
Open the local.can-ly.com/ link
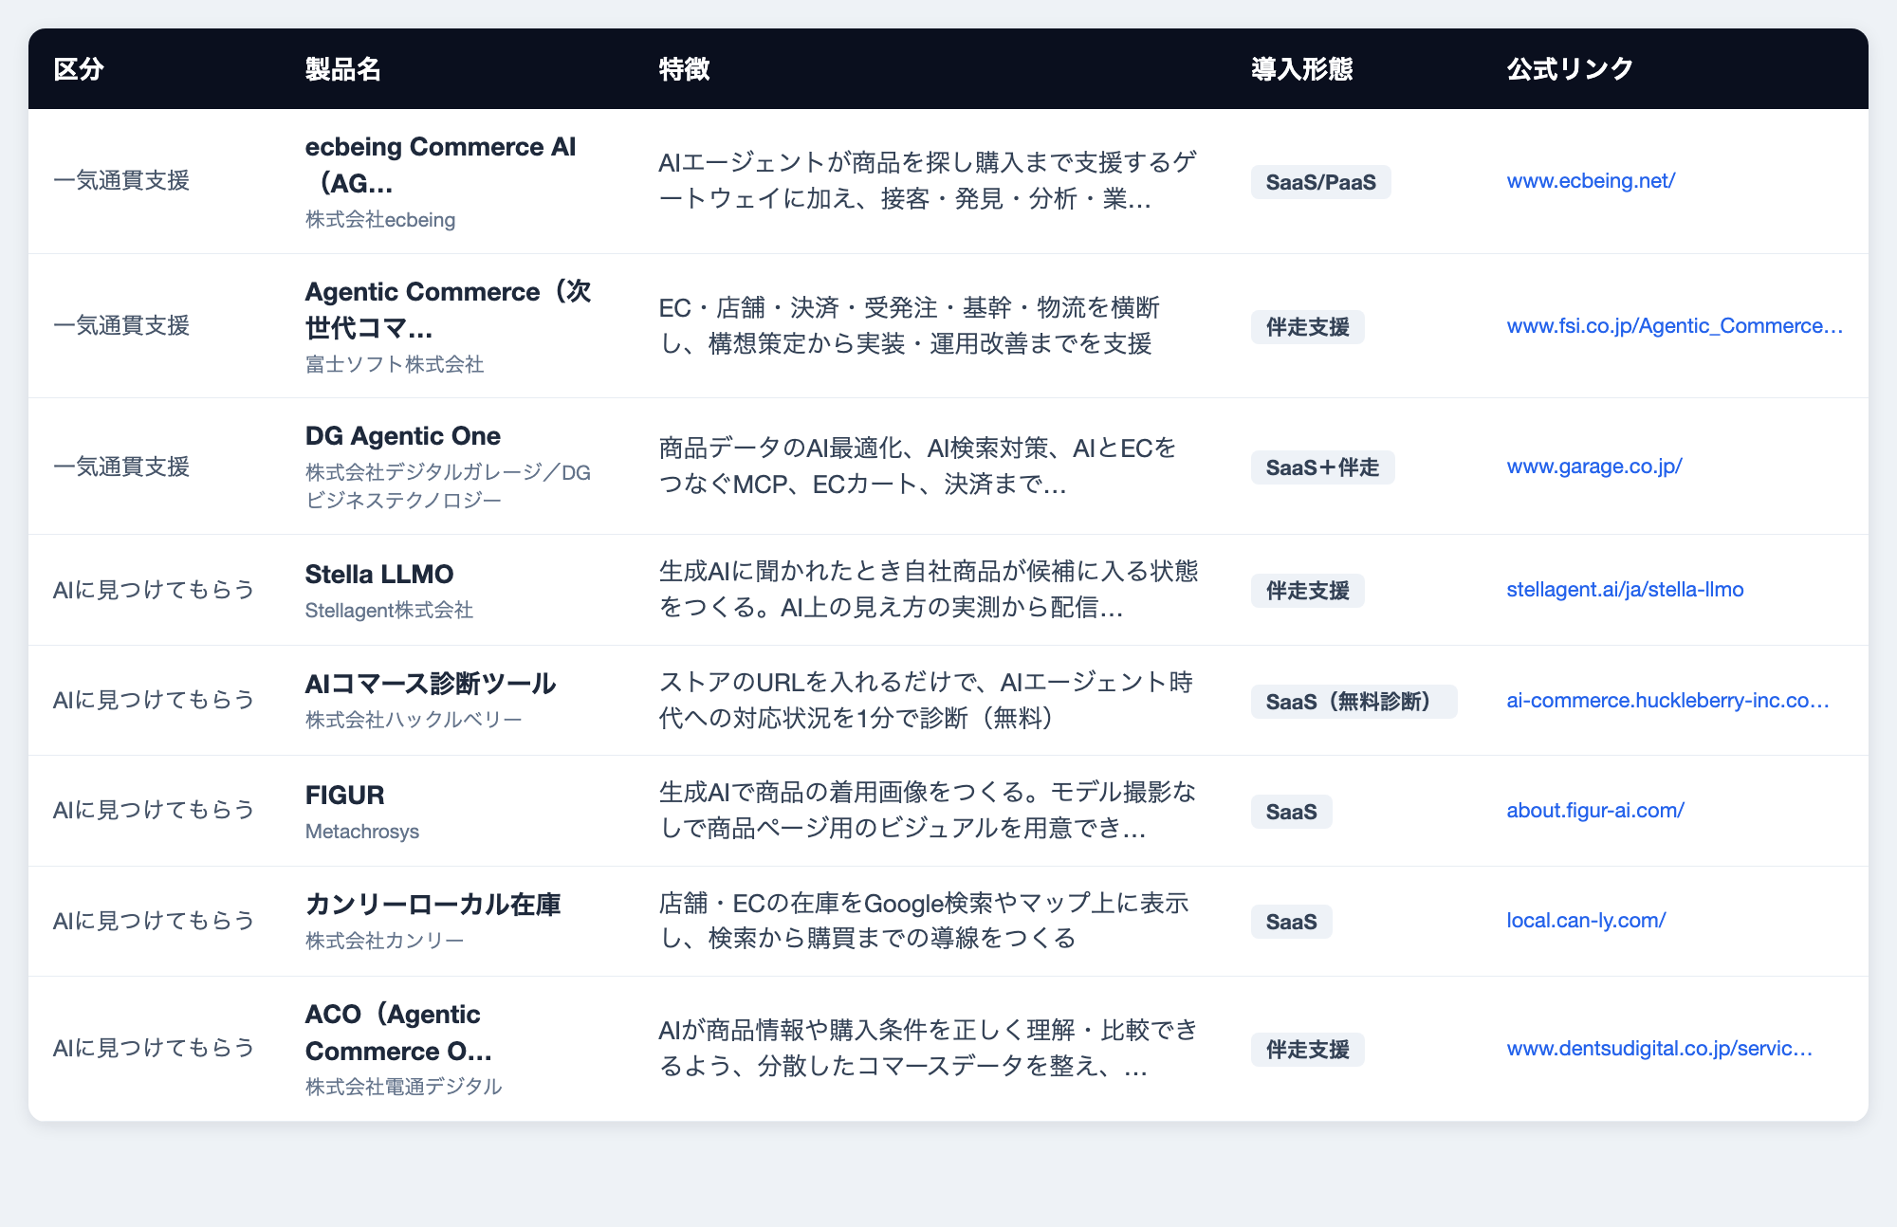tap(1586, 921)
